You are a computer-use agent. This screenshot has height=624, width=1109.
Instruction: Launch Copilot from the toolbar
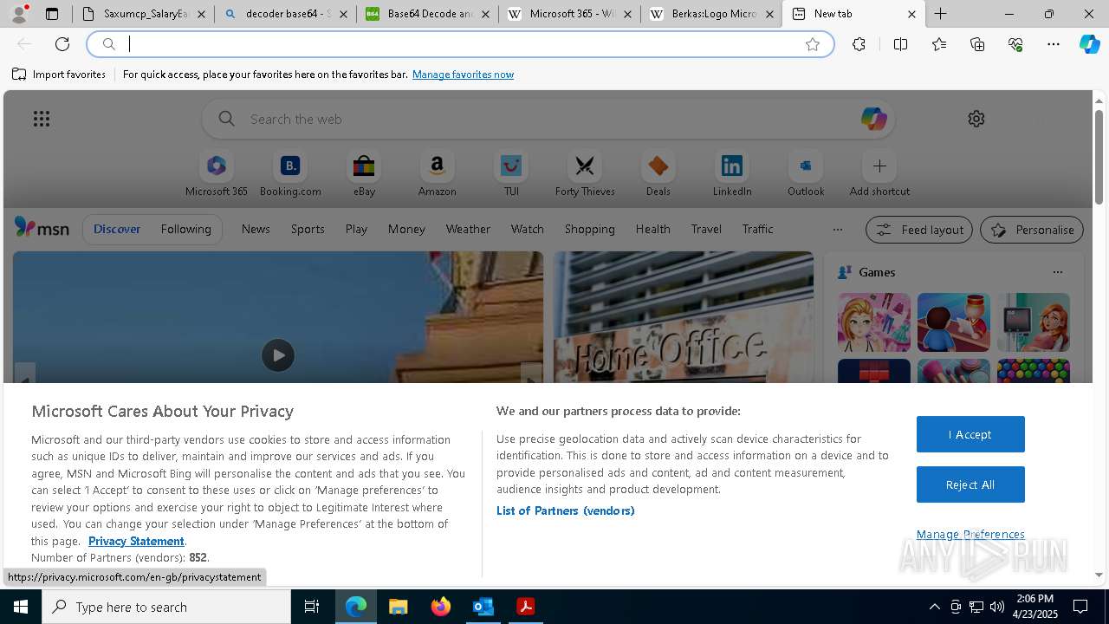pos(1090,44)
